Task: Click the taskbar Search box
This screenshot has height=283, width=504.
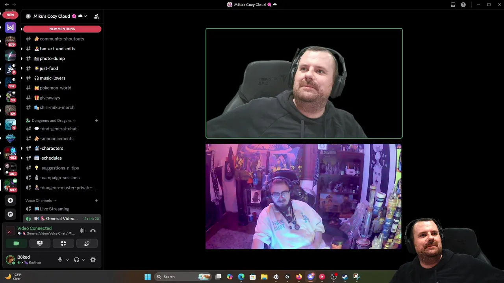Action: [x=183, y=277]
